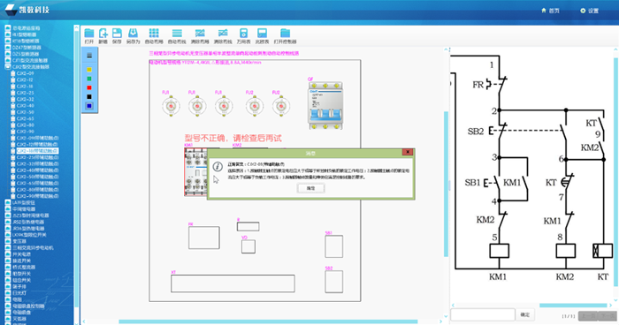Choose the blue wire color swatch
This screenshot has height=325, width=619.
click(89, 106)
